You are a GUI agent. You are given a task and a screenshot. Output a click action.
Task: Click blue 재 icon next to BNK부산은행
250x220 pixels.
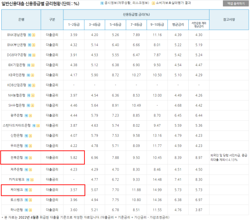click(x=29, y=45)
